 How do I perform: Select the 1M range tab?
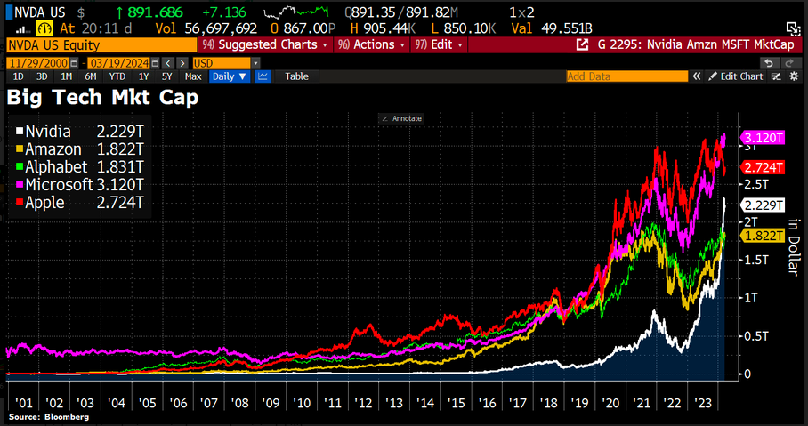(66, 76)
